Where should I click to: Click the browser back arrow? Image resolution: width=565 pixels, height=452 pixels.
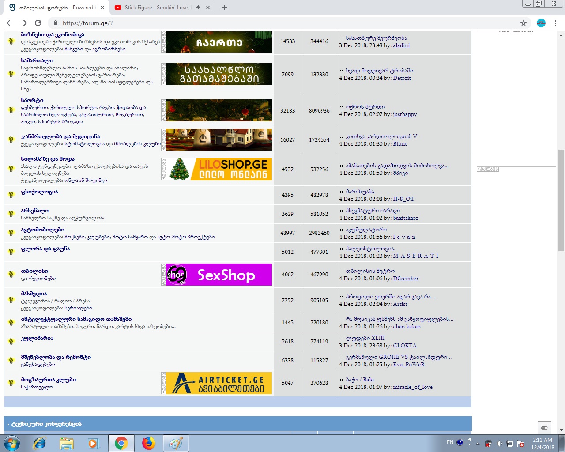pos(10,23)
